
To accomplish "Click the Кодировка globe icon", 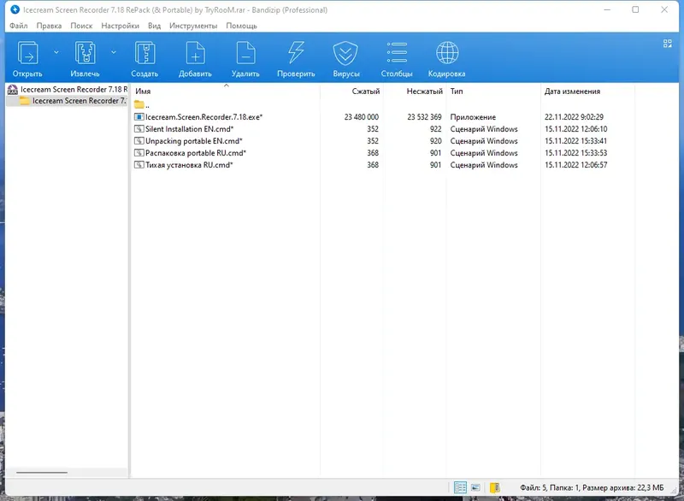I will (447, 53).
